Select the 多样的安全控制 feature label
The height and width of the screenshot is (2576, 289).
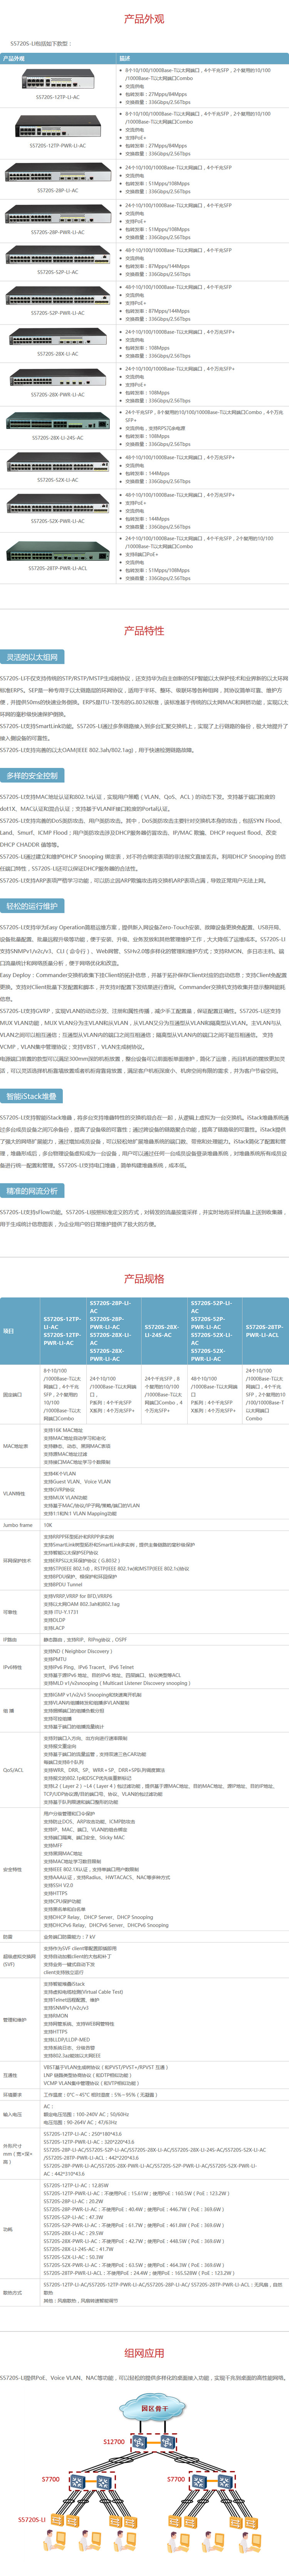(x=32, y=776)
